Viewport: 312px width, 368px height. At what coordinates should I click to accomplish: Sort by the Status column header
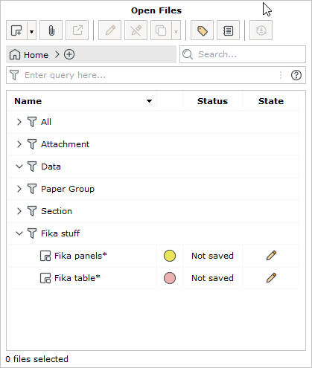click(212, 101)
